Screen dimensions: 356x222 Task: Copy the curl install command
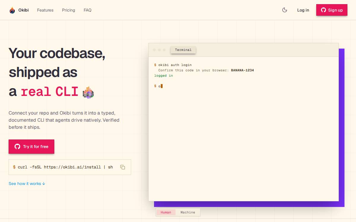pos(123,167)
